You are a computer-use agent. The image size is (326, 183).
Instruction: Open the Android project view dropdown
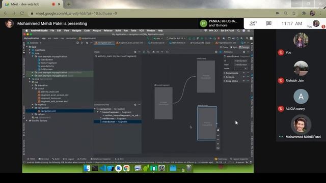pos(35,43)
